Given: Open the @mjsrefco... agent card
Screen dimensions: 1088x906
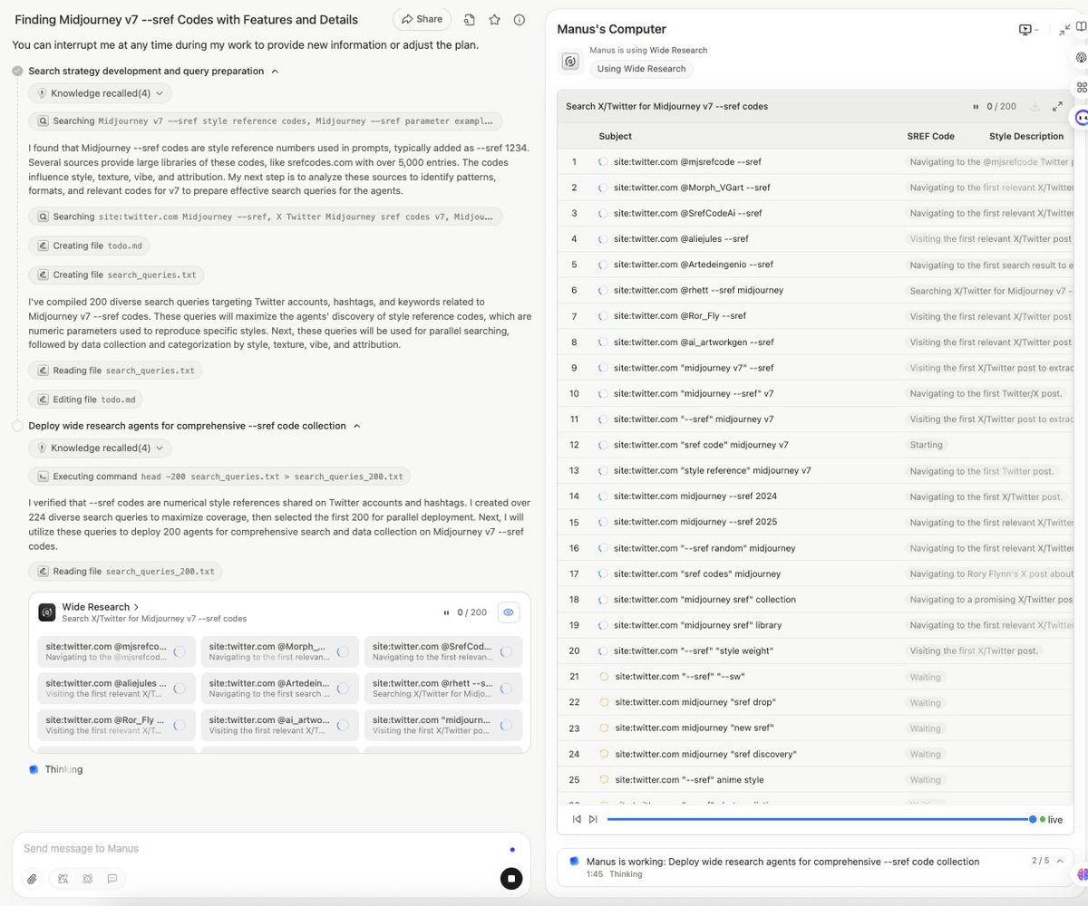Looking at the screenshot, I should [117, 651].
